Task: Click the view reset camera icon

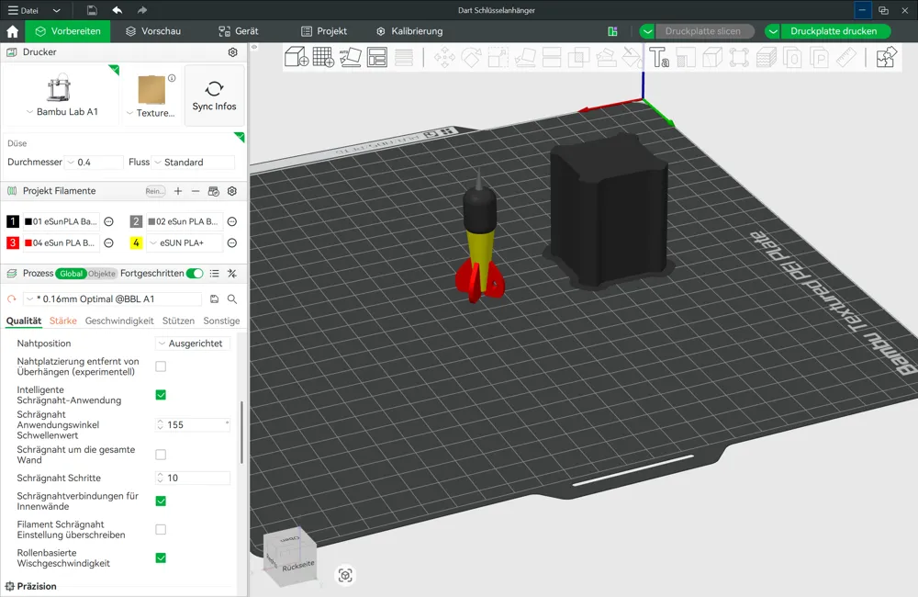Action: [x=345, y=575]
